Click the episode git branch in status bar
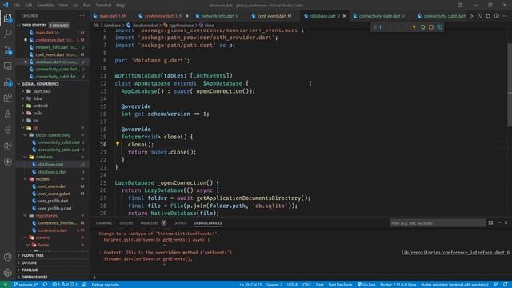The width and height of the screenshot is (512, 288). click(x=26, y=285)
